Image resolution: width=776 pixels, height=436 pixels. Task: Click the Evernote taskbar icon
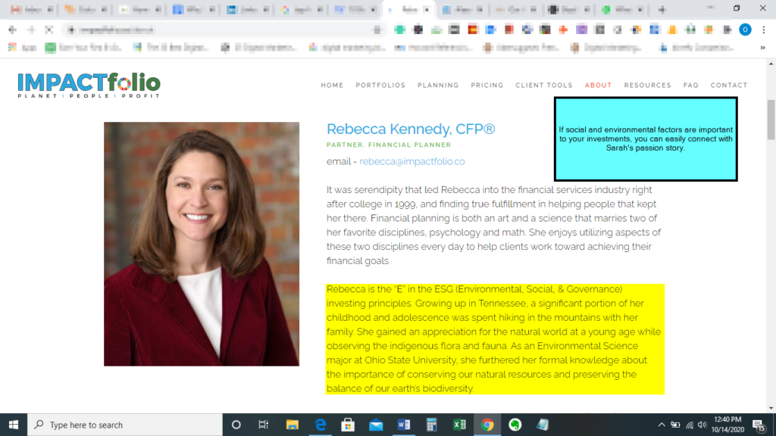pyautogui.click(x=515, y=425)
